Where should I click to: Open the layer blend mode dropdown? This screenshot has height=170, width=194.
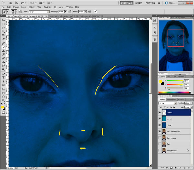(x=167, y=103)
